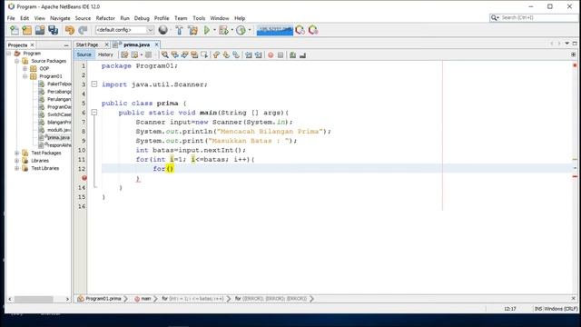Click the Stop Macro Recording icon
Screen dimensions: 581x327
tap(281, 54)
